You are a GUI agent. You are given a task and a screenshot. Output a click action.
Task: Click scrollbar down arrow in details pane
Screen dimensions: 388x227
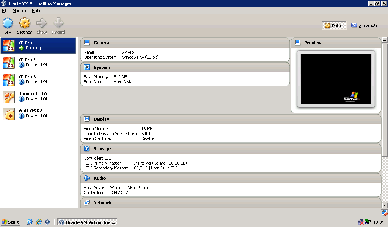(385, 205)
